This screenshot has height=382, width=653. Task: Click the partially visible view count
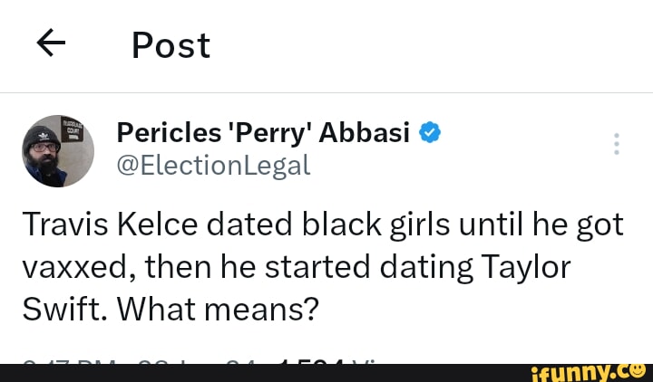point(317,360)
